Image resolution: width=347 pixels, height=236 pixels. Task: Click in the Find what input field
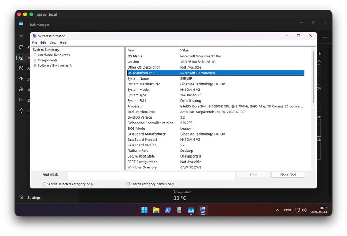(151, 175)
